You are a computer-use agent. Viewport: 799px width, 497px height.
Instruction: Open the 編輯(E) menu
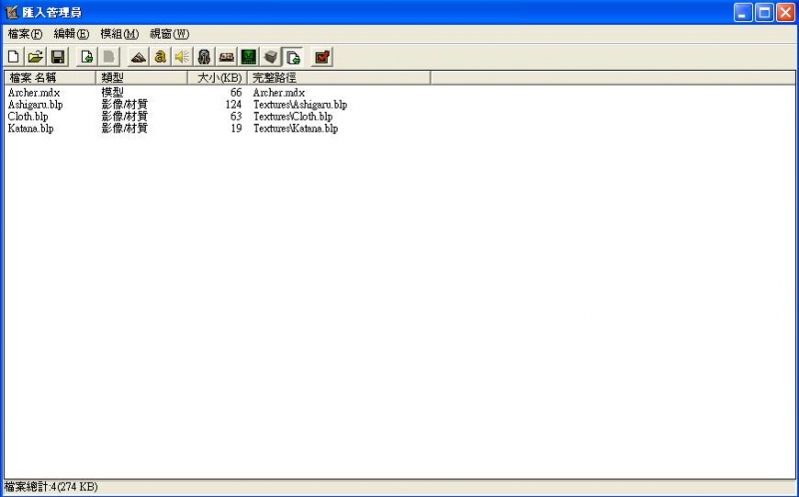click(71, 34)
